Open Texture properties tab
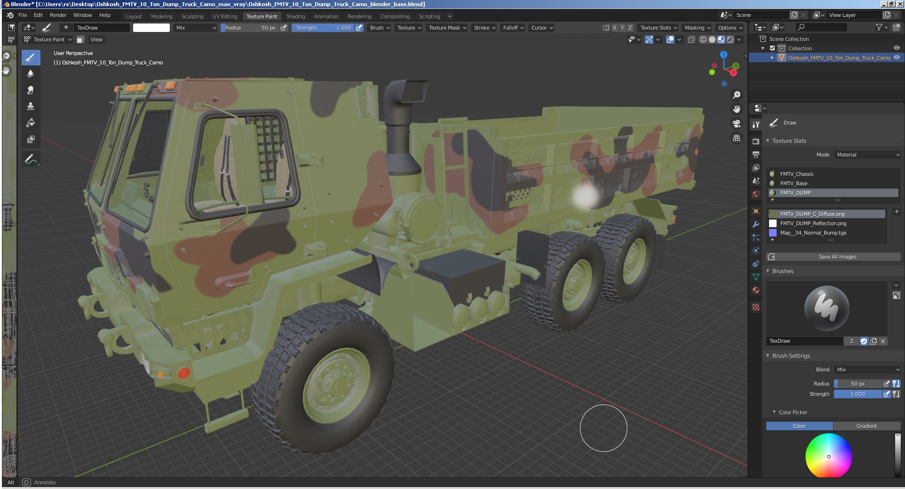Screen dimensions: 905x489 pyautogui.click(x=756, y=307)
